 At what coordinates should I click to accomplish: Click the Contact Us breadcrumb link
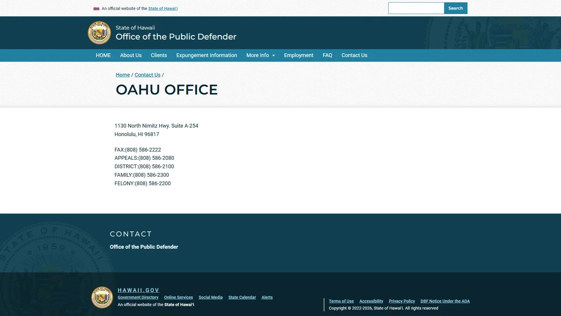coord(147,75)
